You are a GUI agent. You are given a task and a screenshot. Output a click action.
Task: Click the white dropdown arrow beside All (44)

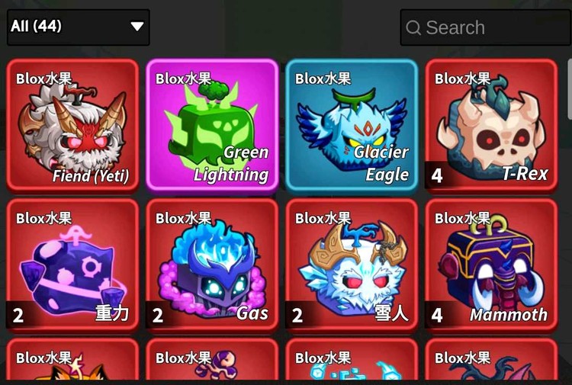pyautogui.click(x=137, y=27)
